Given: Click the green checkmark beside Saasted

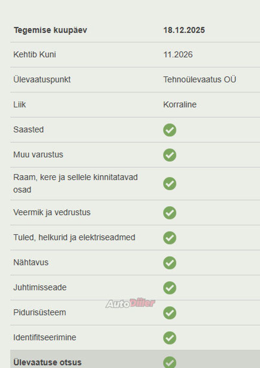Looking at the screenshot, I should click(x=170, y=130).
